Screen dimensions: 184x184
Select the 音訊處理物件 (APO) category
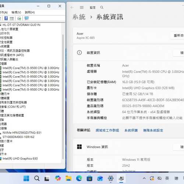pyautogui.click(x=12, y=55)
